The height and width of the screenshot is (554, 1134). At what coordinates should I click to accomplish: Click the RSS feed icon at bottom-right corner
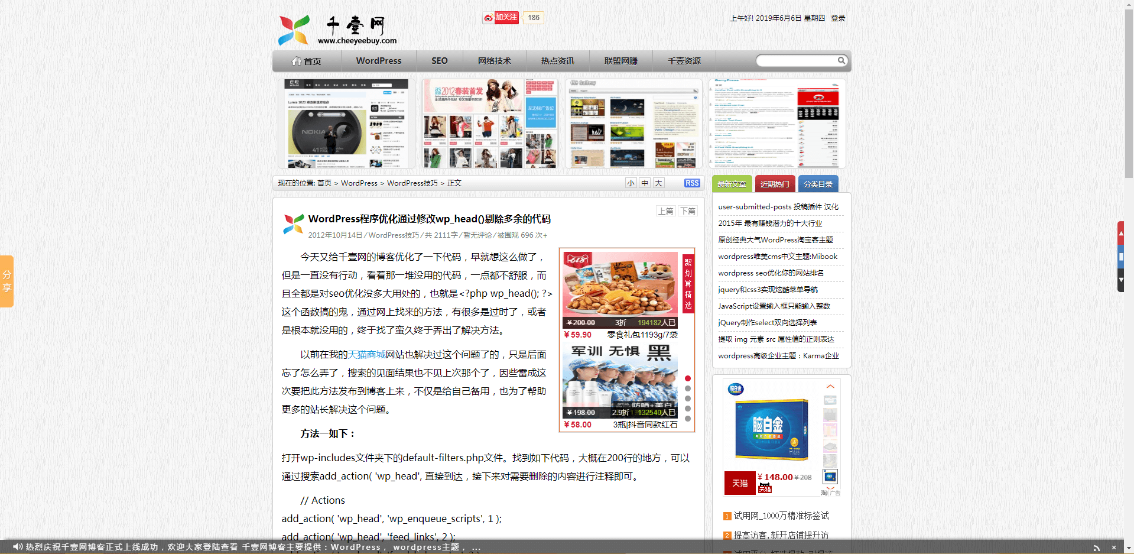click(1097, 547)
